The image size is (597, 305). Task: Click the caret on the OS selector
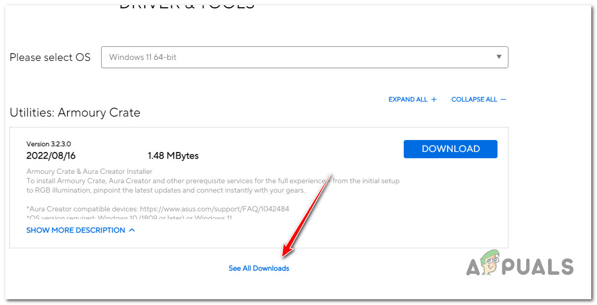click(499, 57)
